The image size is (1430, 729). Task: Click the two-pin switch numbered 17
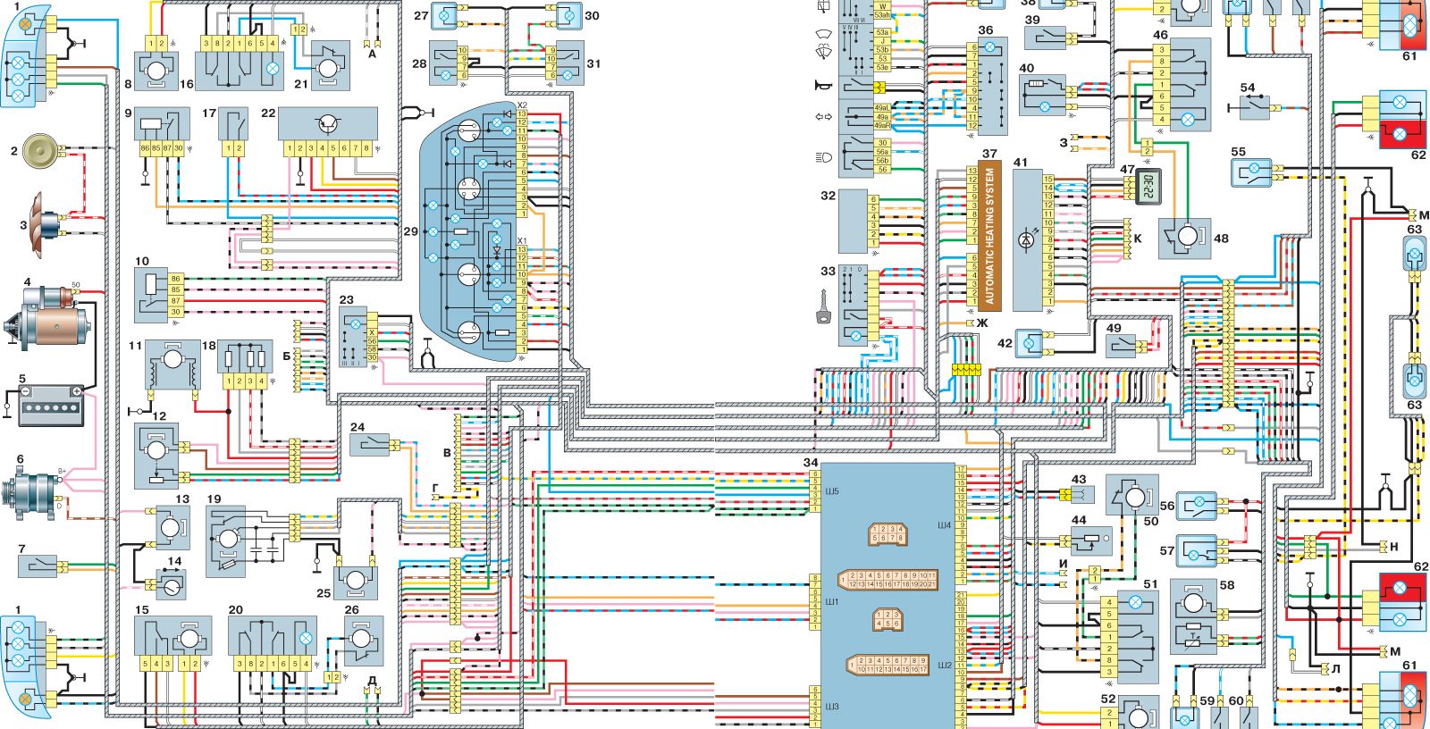click(x=233, y=132)
